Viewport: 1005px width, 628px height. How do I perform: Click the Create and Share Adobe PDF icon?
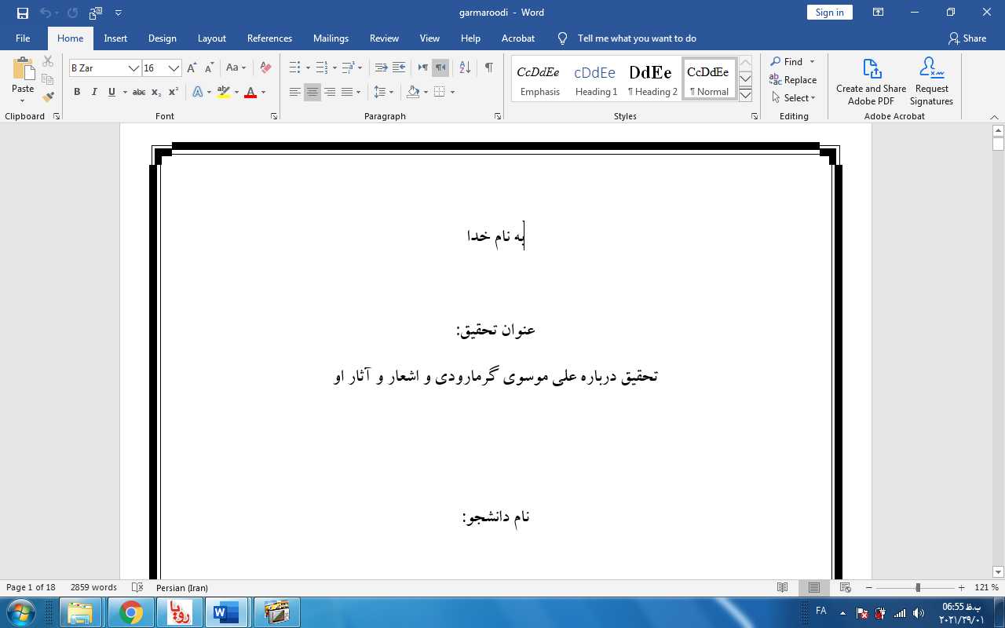tap(871, 82)
